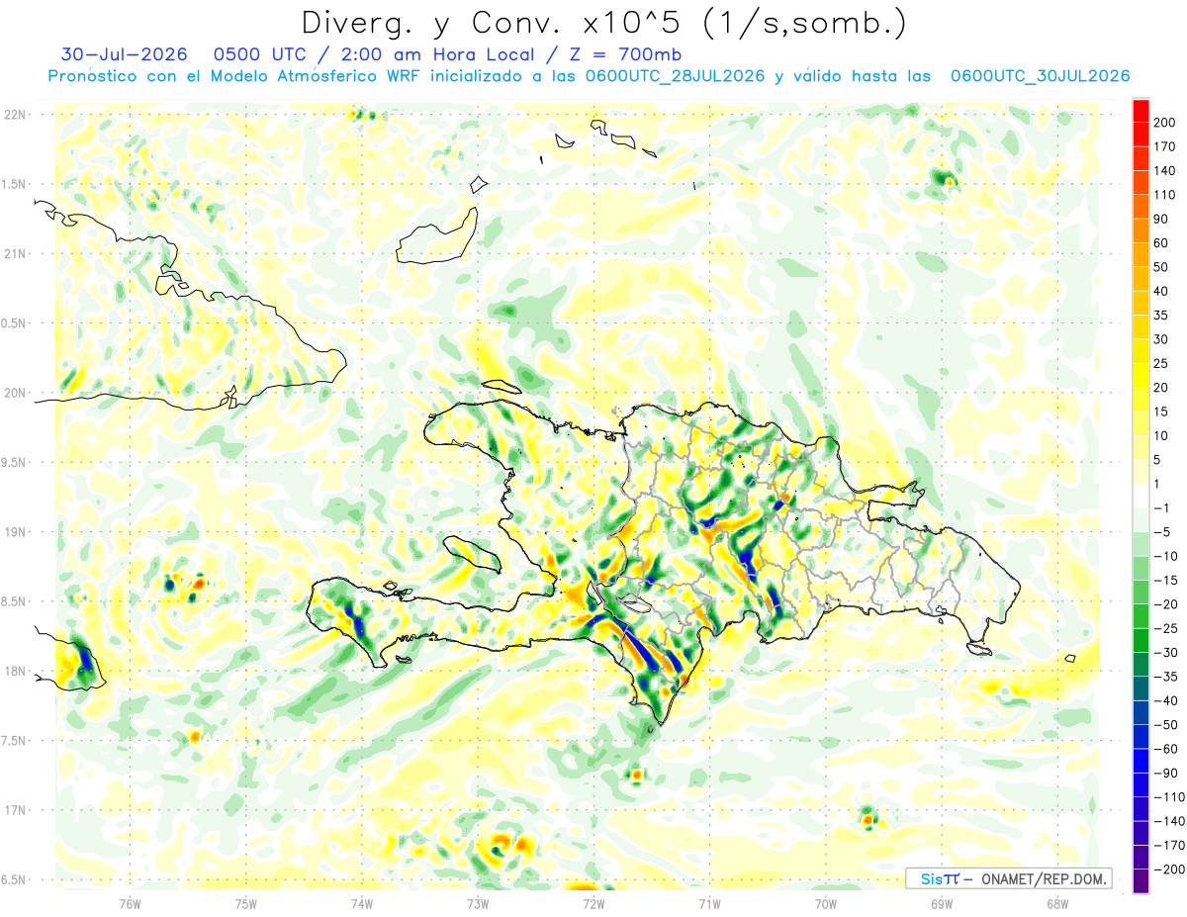Click the initialization time '0600UTC_28JUL2026'

675,76
